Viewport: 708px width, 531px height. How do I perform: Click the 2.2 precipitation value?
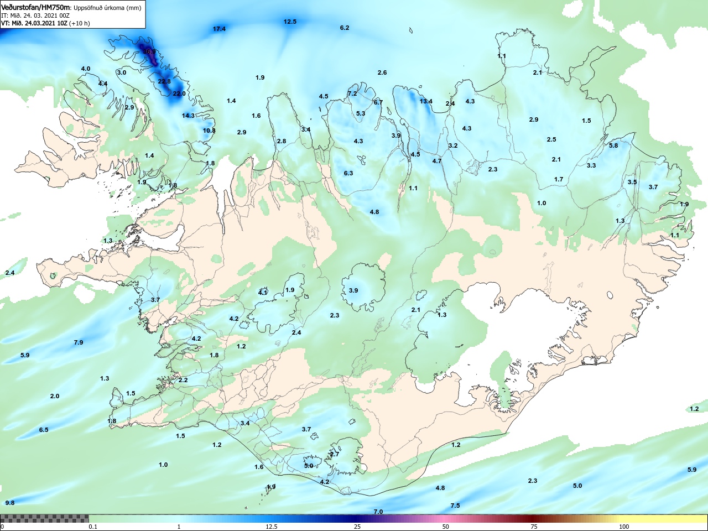tap(183, 380)
